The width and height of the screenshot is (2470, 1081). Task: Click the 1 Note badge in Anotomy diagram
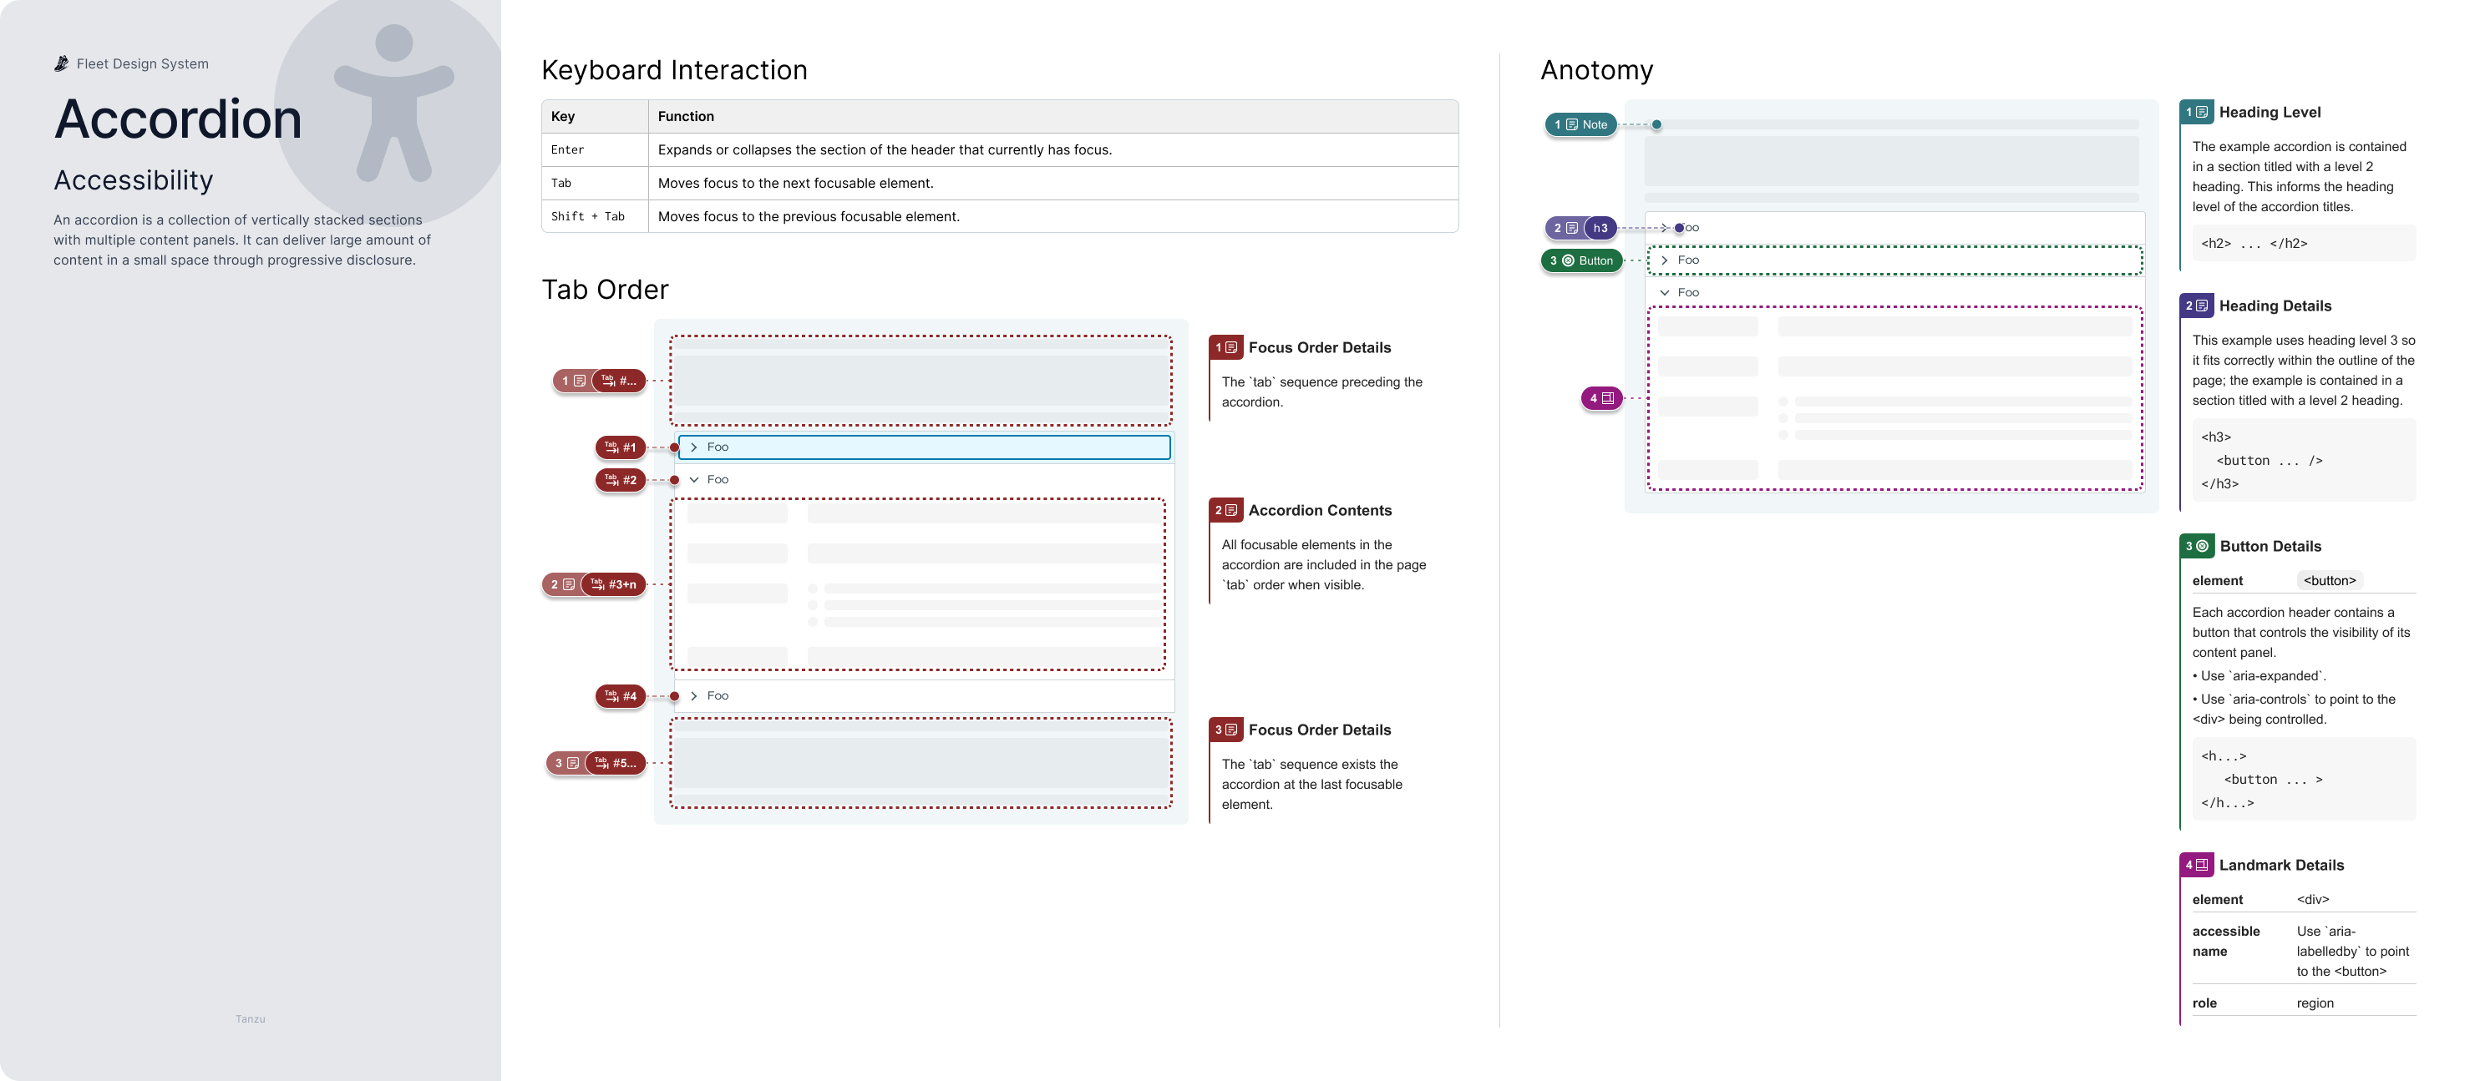coord(1580,124)
